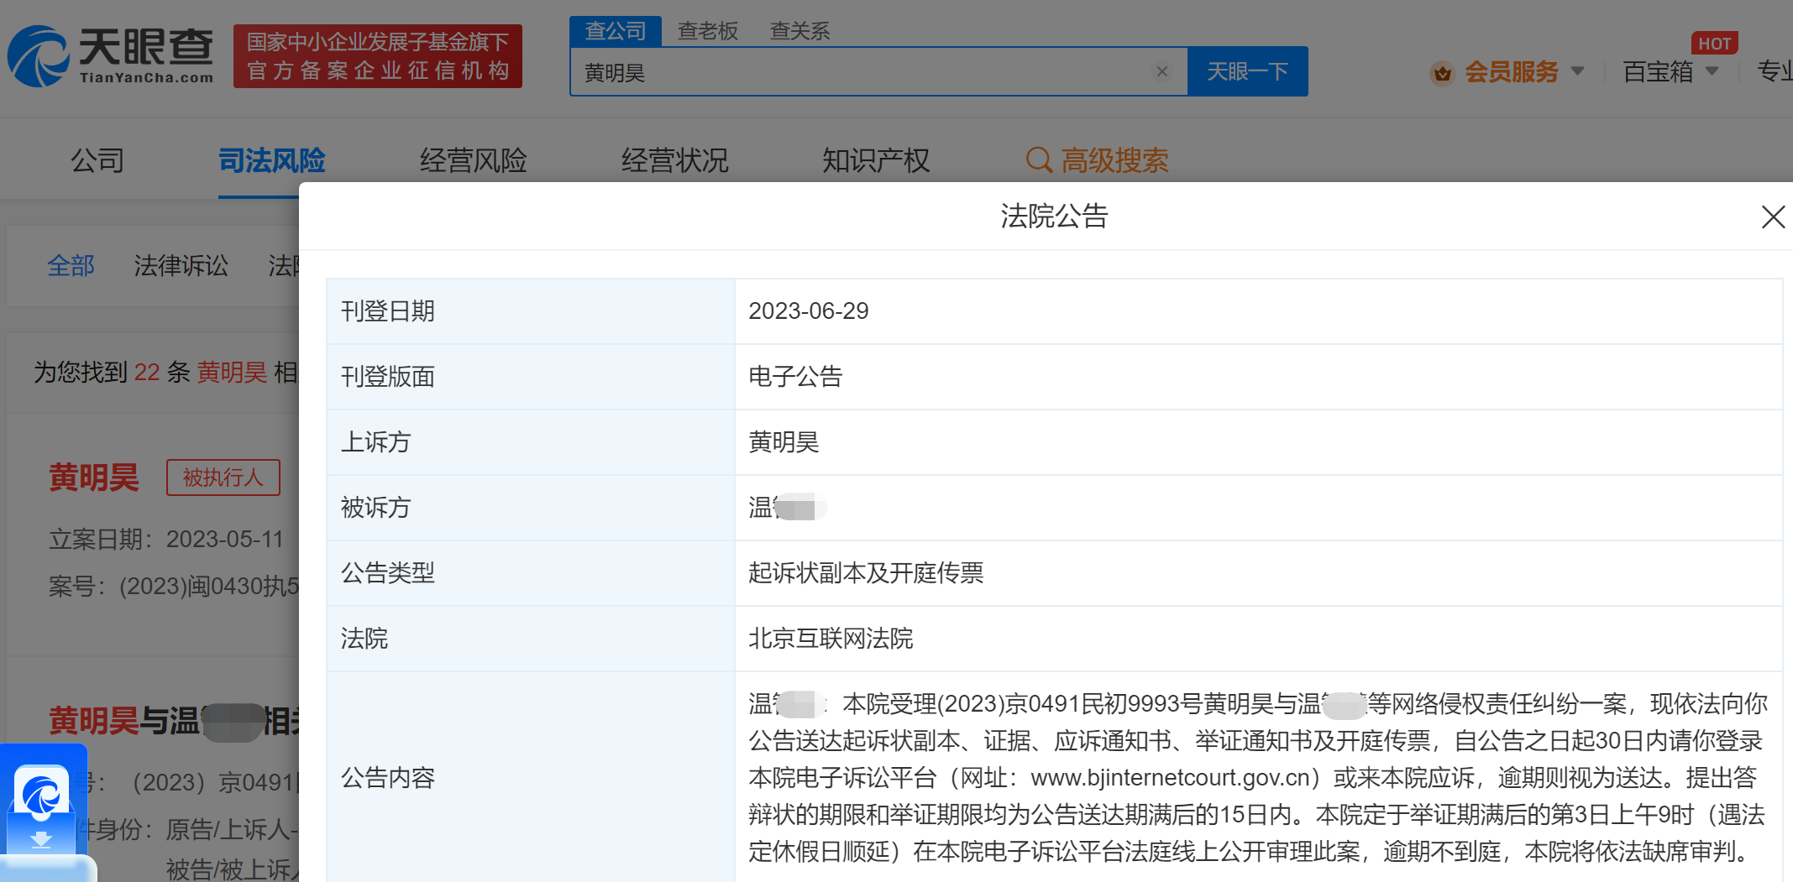Click the member service crown icon
Image resolution: width=1793 pixels, height=882 pixels.
pos(1442,73)
